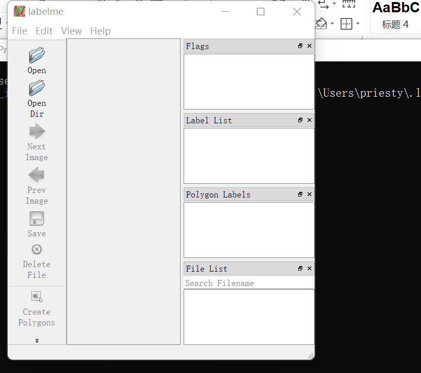Viewport: 421px width, 373px height.
Task: Maximize the labelme window
Action: click(x=260, y=12)
